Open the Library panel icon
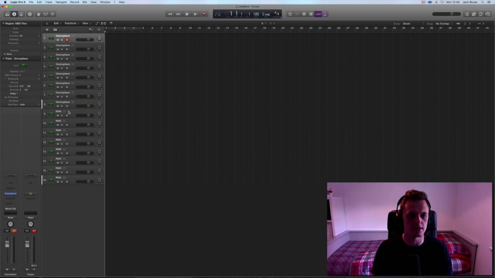495x278 pixels. click(x=7, y=14)
